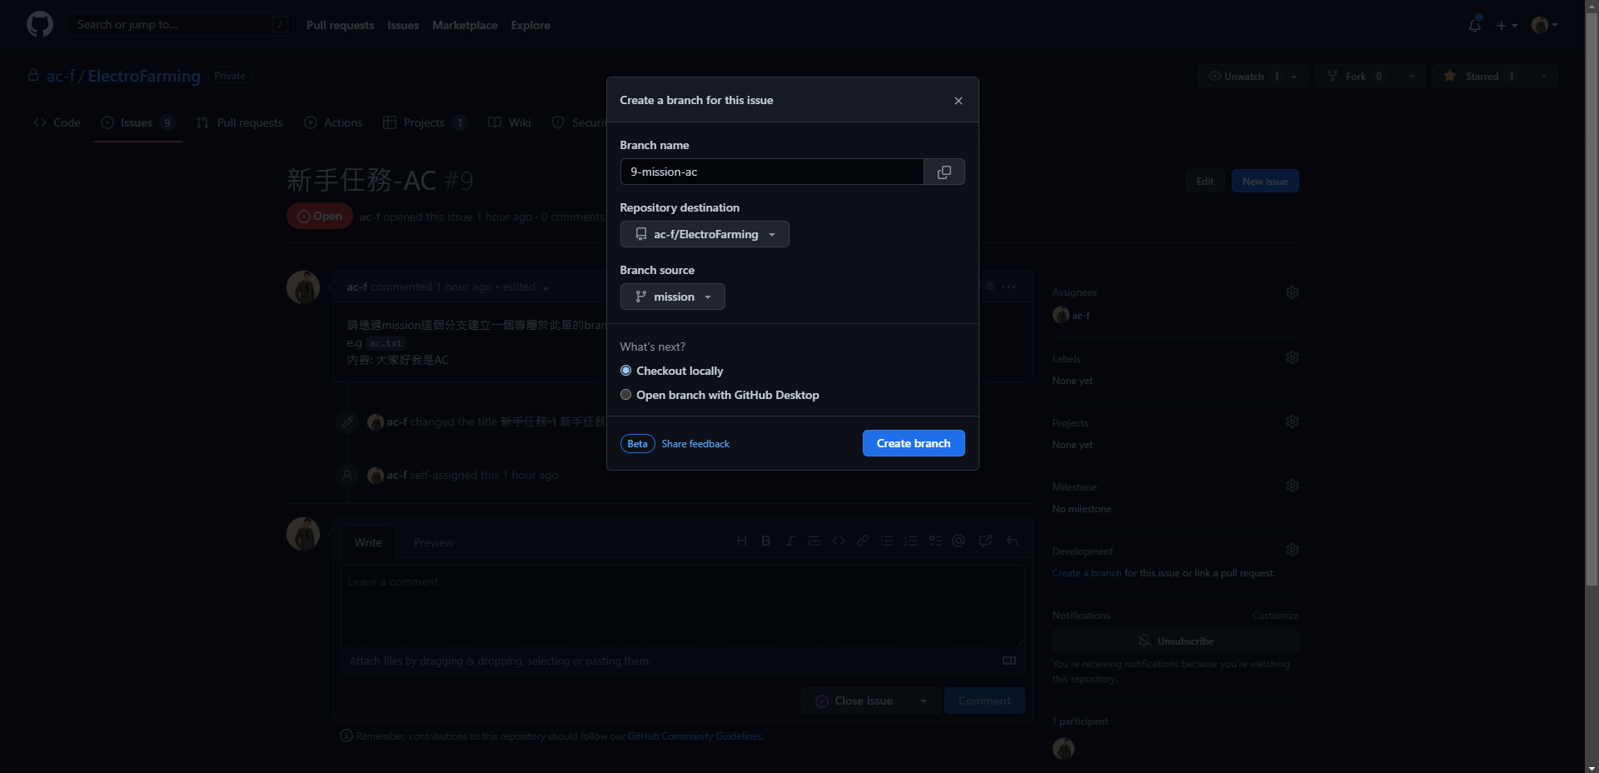Screen dimensions: 1599x773
Task: Add task list icon
Action: coord(935,541)
